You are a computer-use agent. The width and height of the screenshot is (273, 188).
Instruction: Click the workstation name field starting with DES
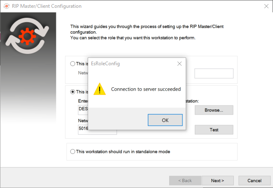[83, 110]
